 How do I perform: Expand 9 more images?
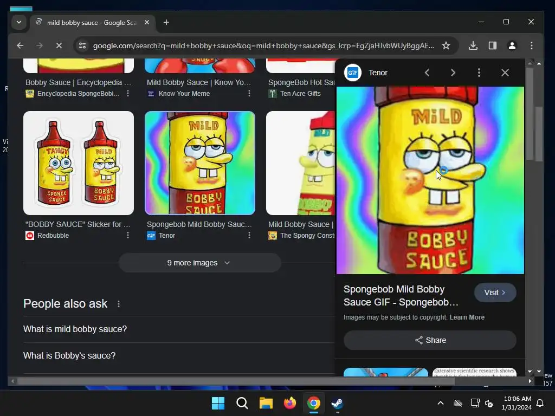[x=199, y=263]
